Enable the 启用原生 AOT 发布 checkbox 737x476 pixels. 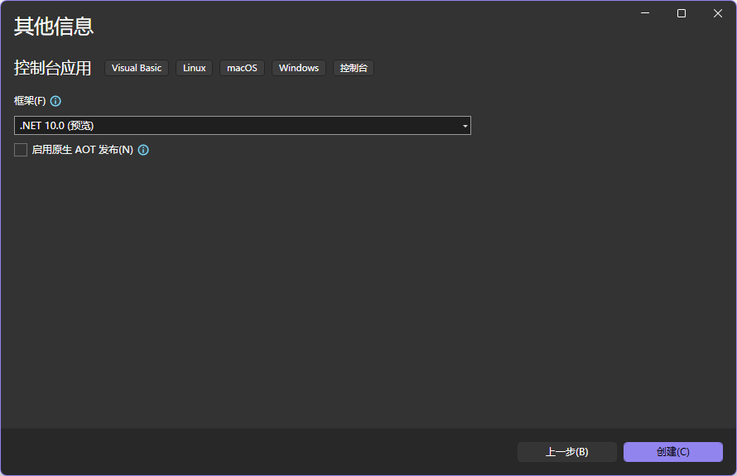[x=21, y=150]
